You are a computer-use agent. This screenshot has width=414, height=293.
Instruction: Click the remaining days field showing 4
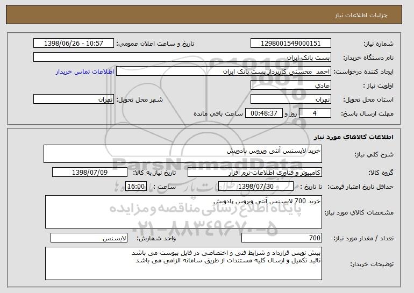coord(315,113)
